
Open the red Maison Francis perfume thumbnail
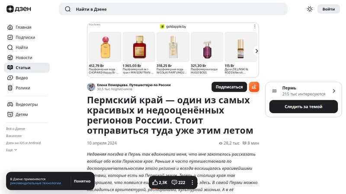139,47
